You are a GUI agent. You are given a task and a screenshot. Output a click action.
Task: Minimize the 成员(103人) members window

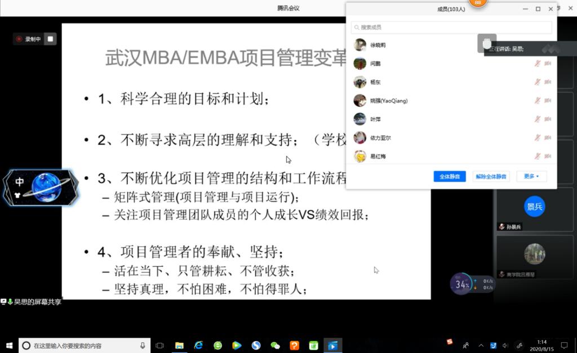click(x=525, y=9)
